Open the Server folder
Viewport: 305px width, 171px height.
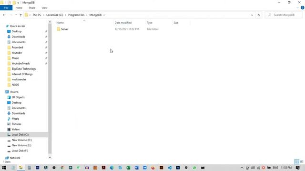(65, 29)
